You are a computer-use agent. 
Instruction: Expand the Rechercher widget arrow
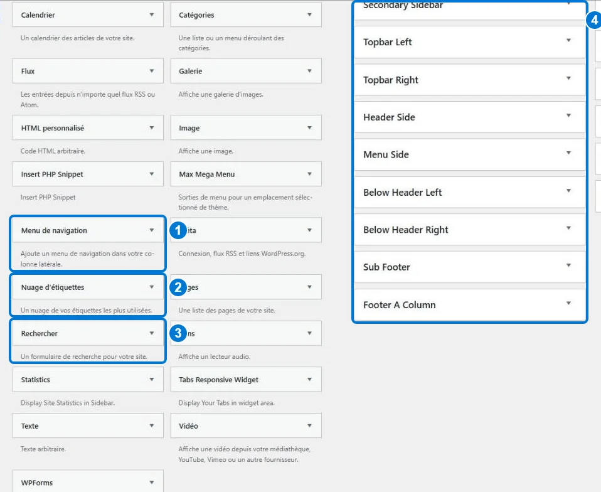click(152, 333)
